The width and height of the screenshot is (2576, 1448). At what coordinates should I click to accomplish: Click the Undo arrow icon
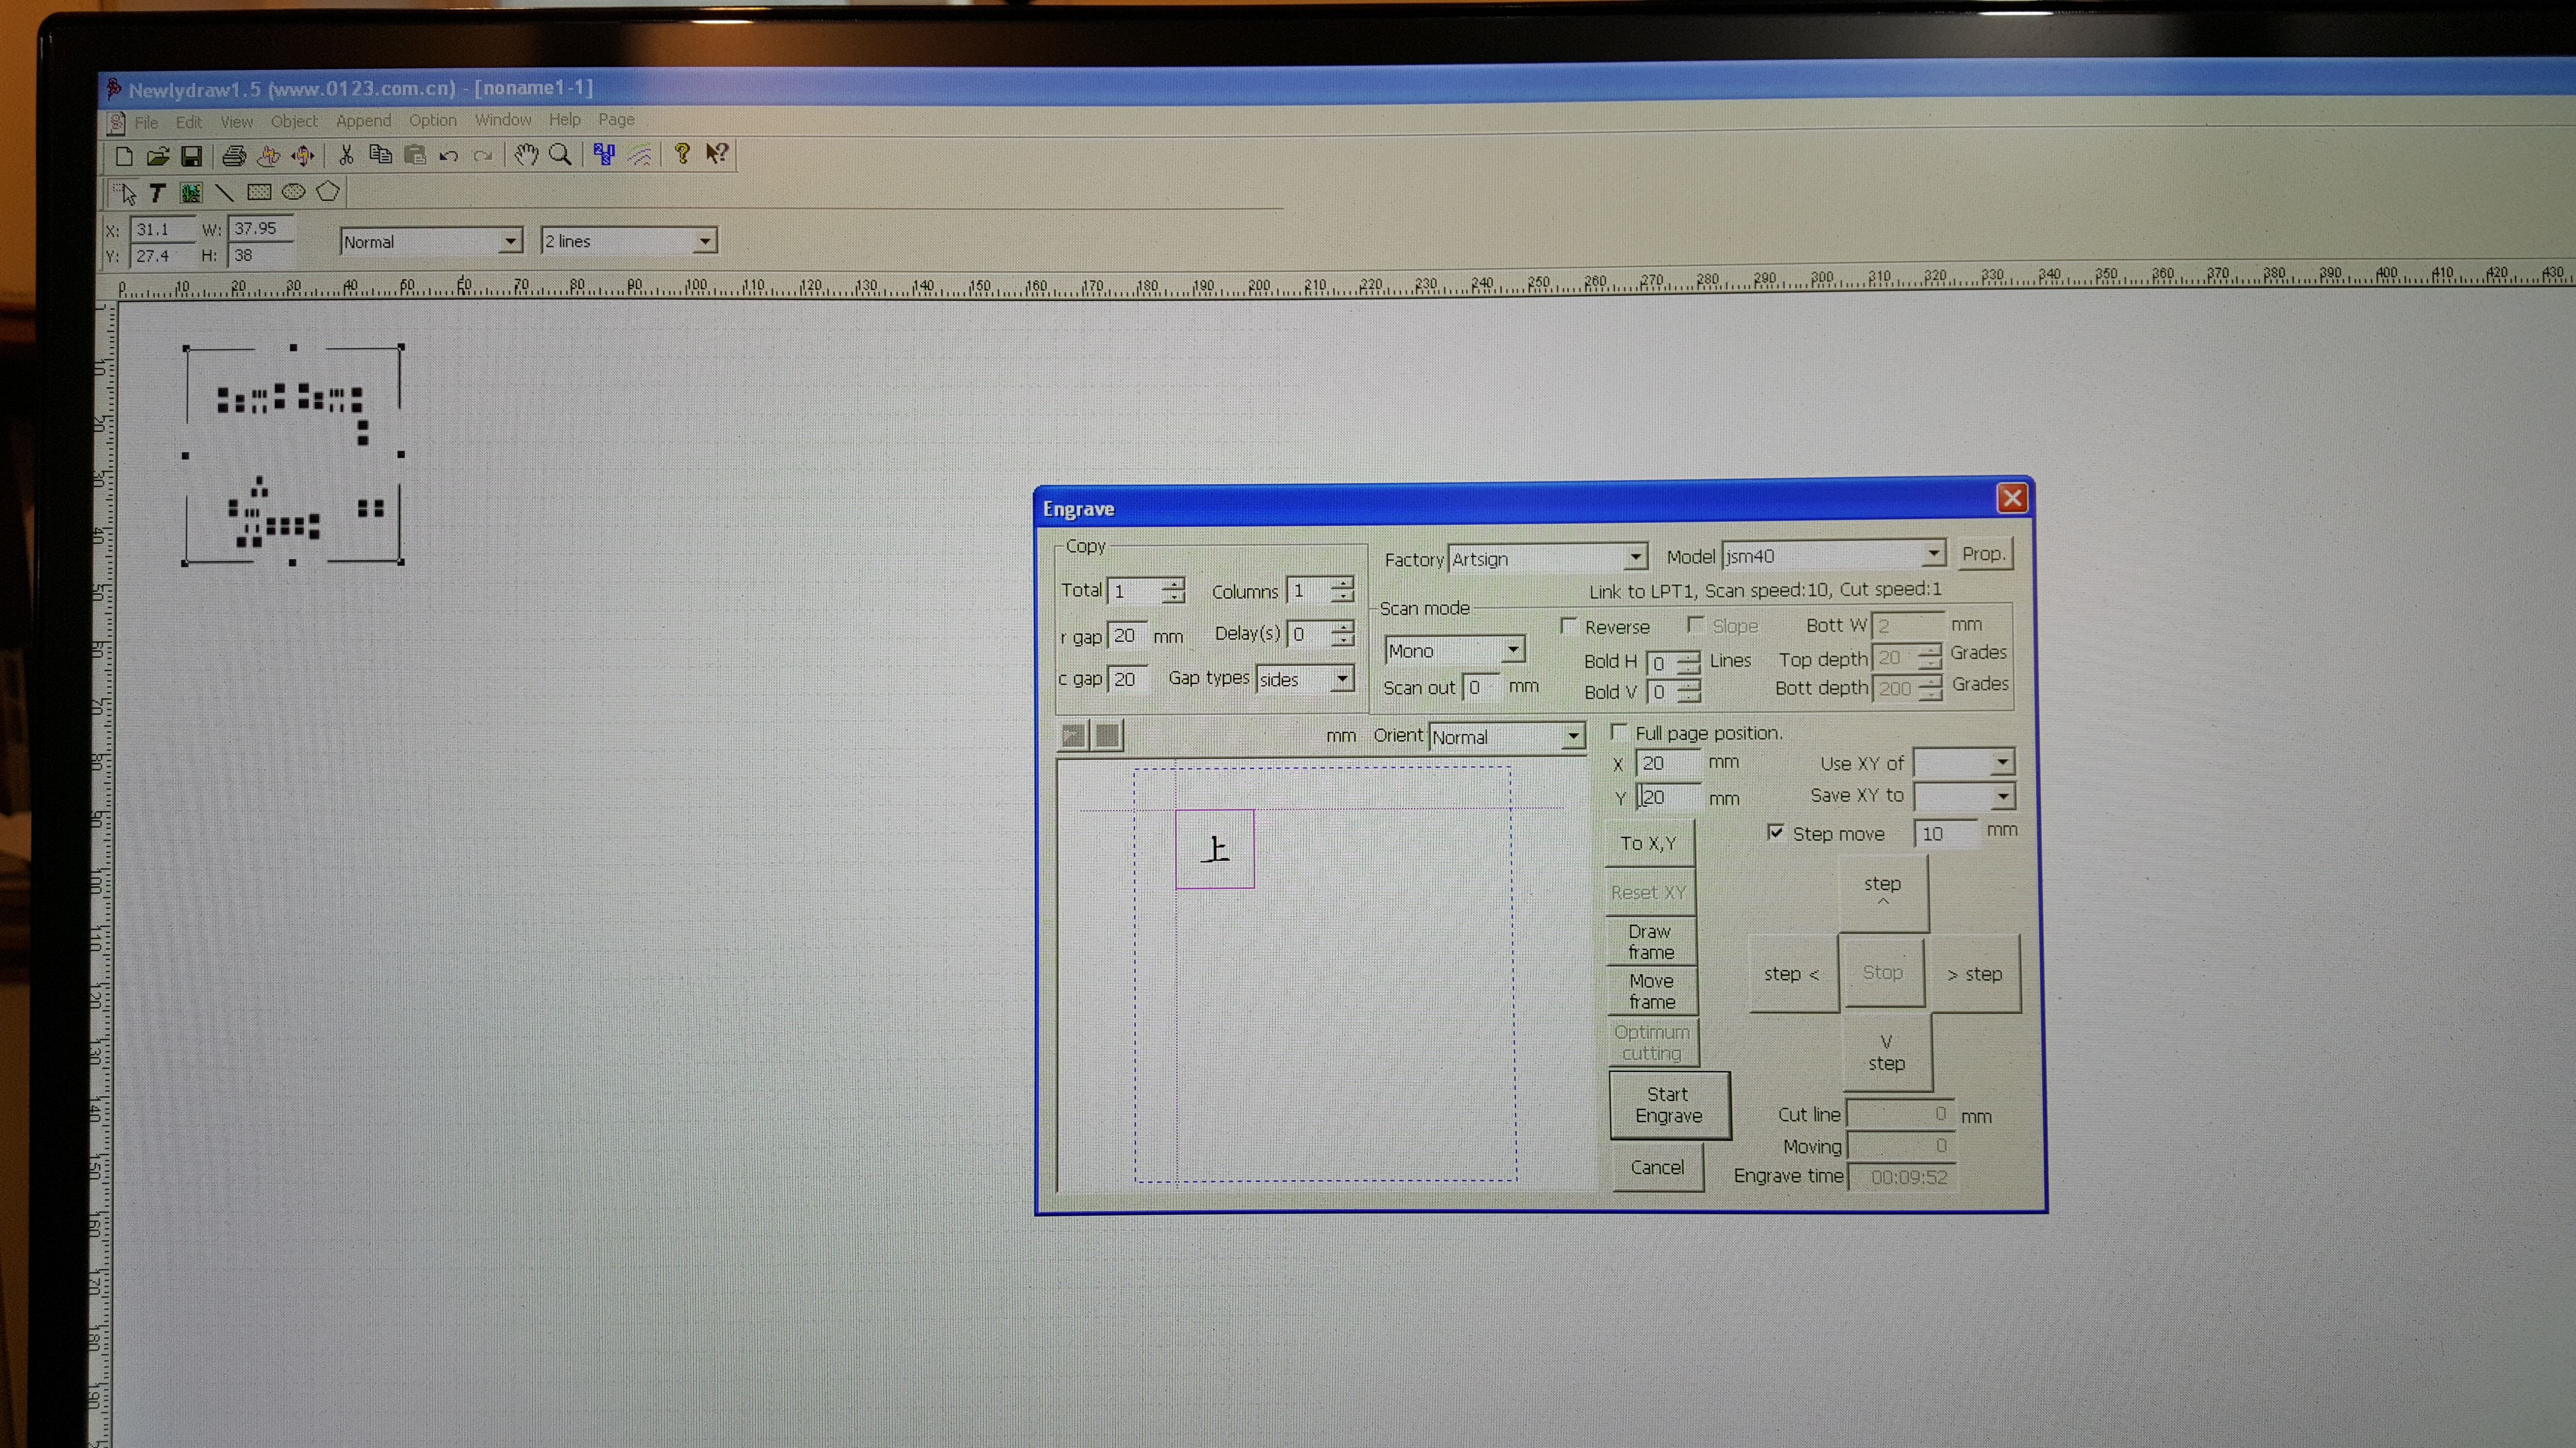449,155
